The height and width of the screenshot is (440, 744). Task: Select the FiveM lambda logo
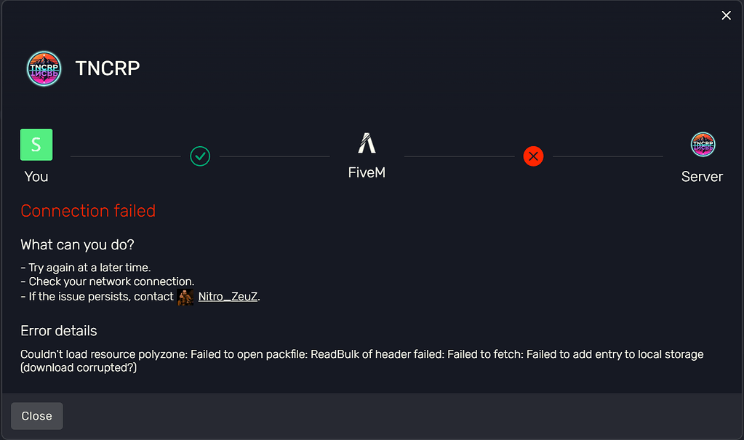(366, 143)
